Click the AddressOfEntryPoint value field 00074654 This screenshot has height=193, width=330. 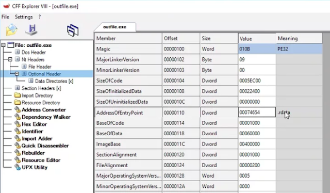tap(257, 112)
